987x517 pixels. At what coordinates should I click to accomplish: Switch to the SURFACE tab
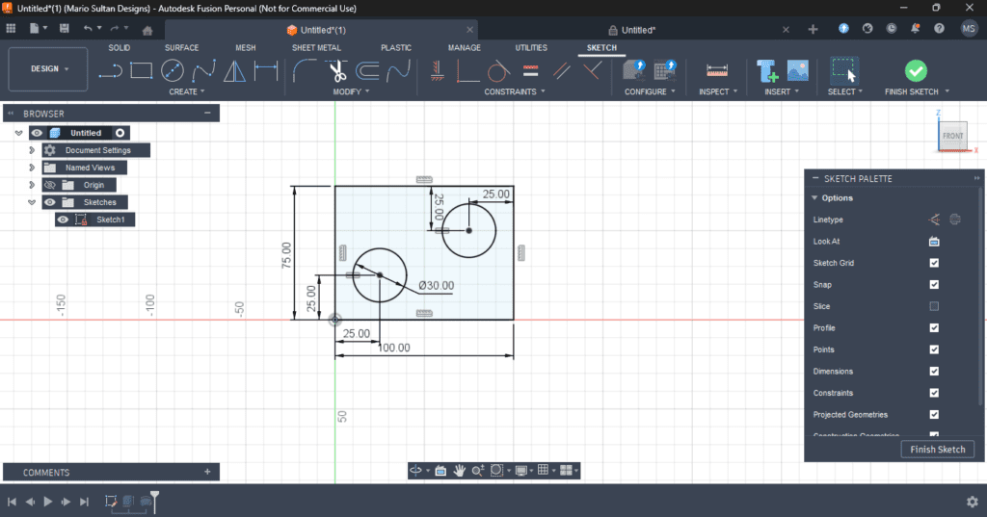[181, 47]
